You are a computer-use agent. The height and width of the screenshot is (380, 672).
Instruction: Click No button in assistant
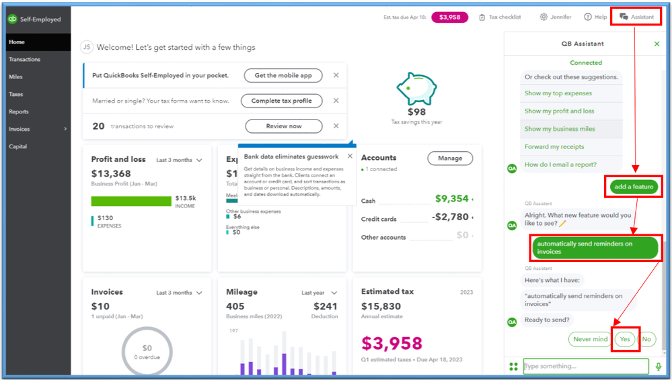[x=646, y=339]
